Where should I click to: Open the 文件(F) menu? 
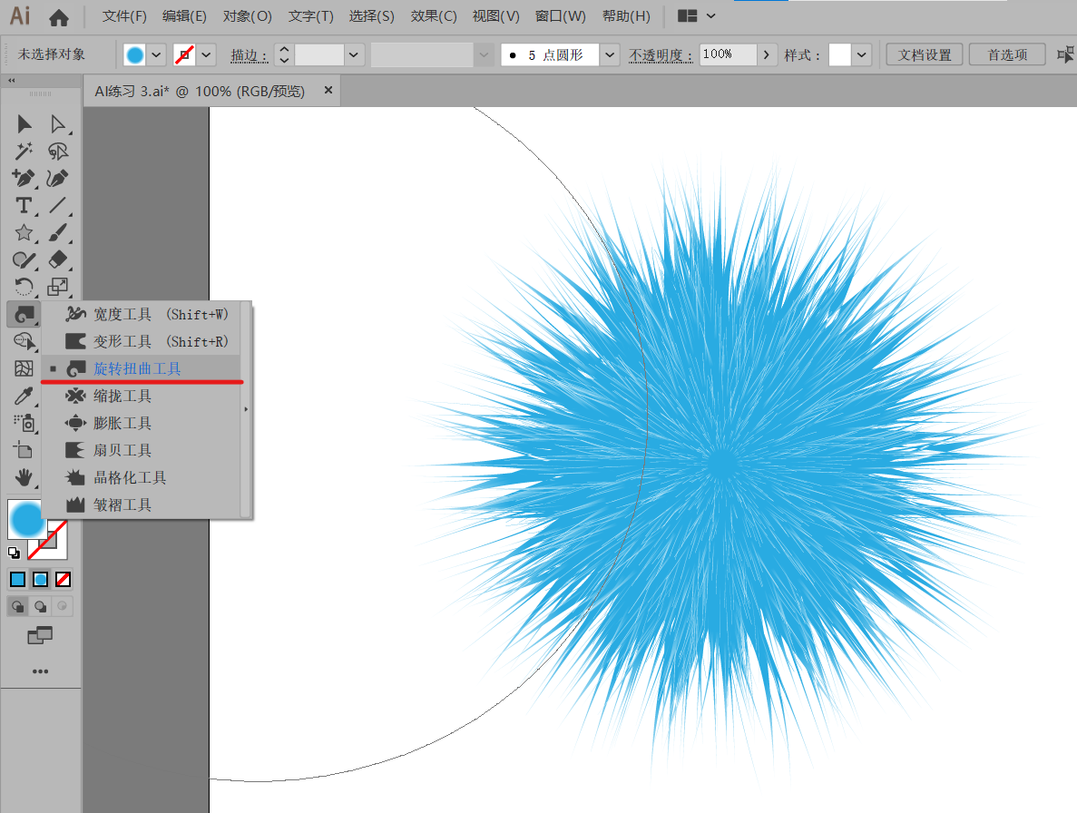124,16
